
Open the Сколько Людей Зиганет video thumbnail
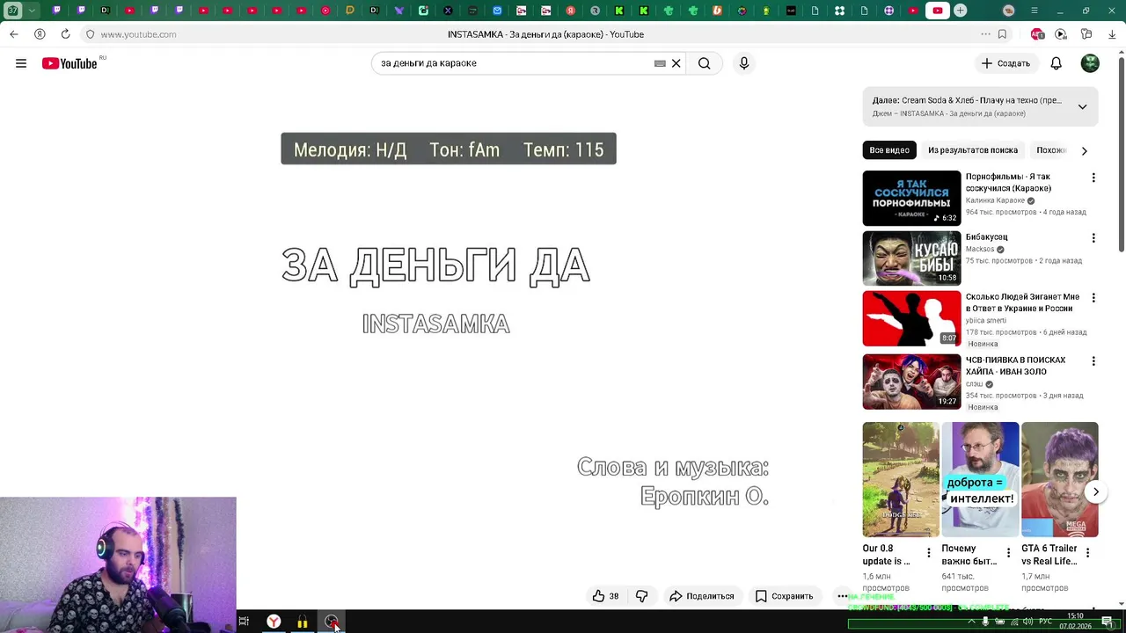911,318
